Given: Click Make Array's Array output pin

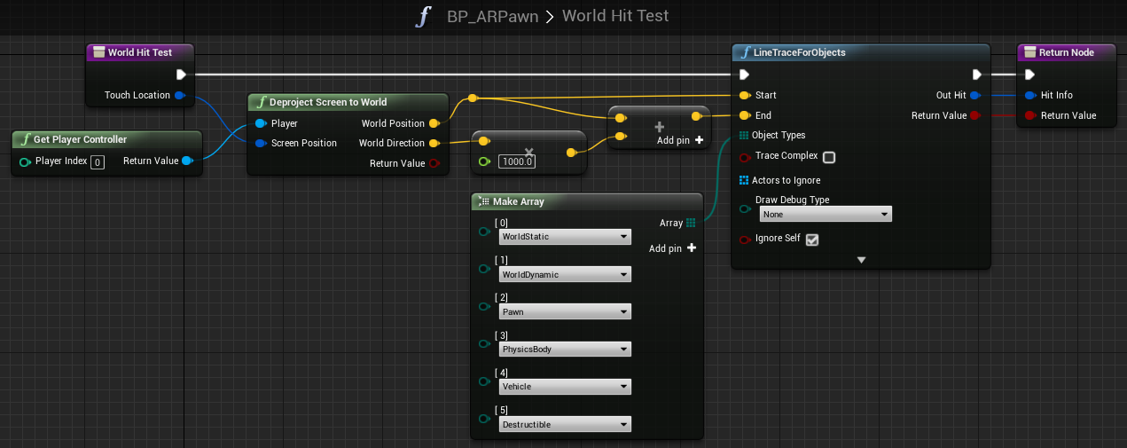Looking at the screenshot, I should pyautogui.click(x=691, y=223).
